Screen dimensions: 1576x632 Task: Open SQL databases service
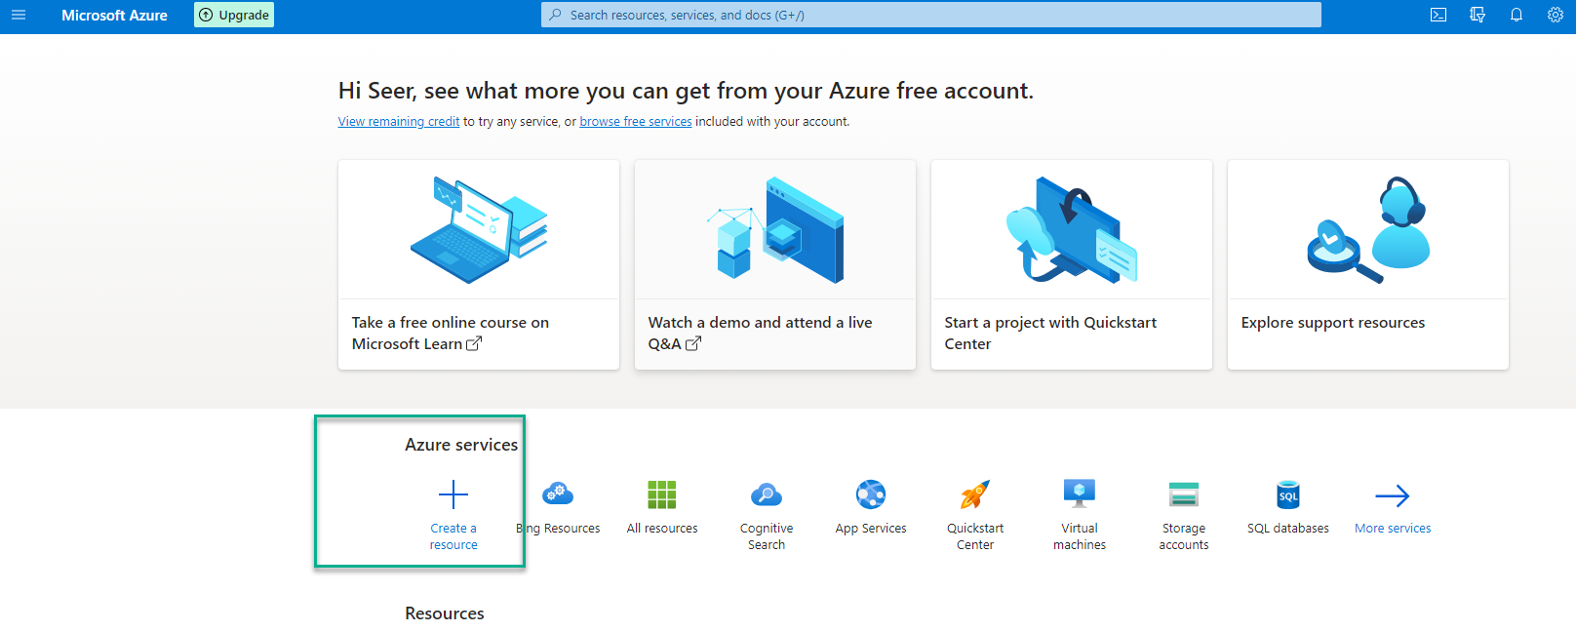(1288, 495)
